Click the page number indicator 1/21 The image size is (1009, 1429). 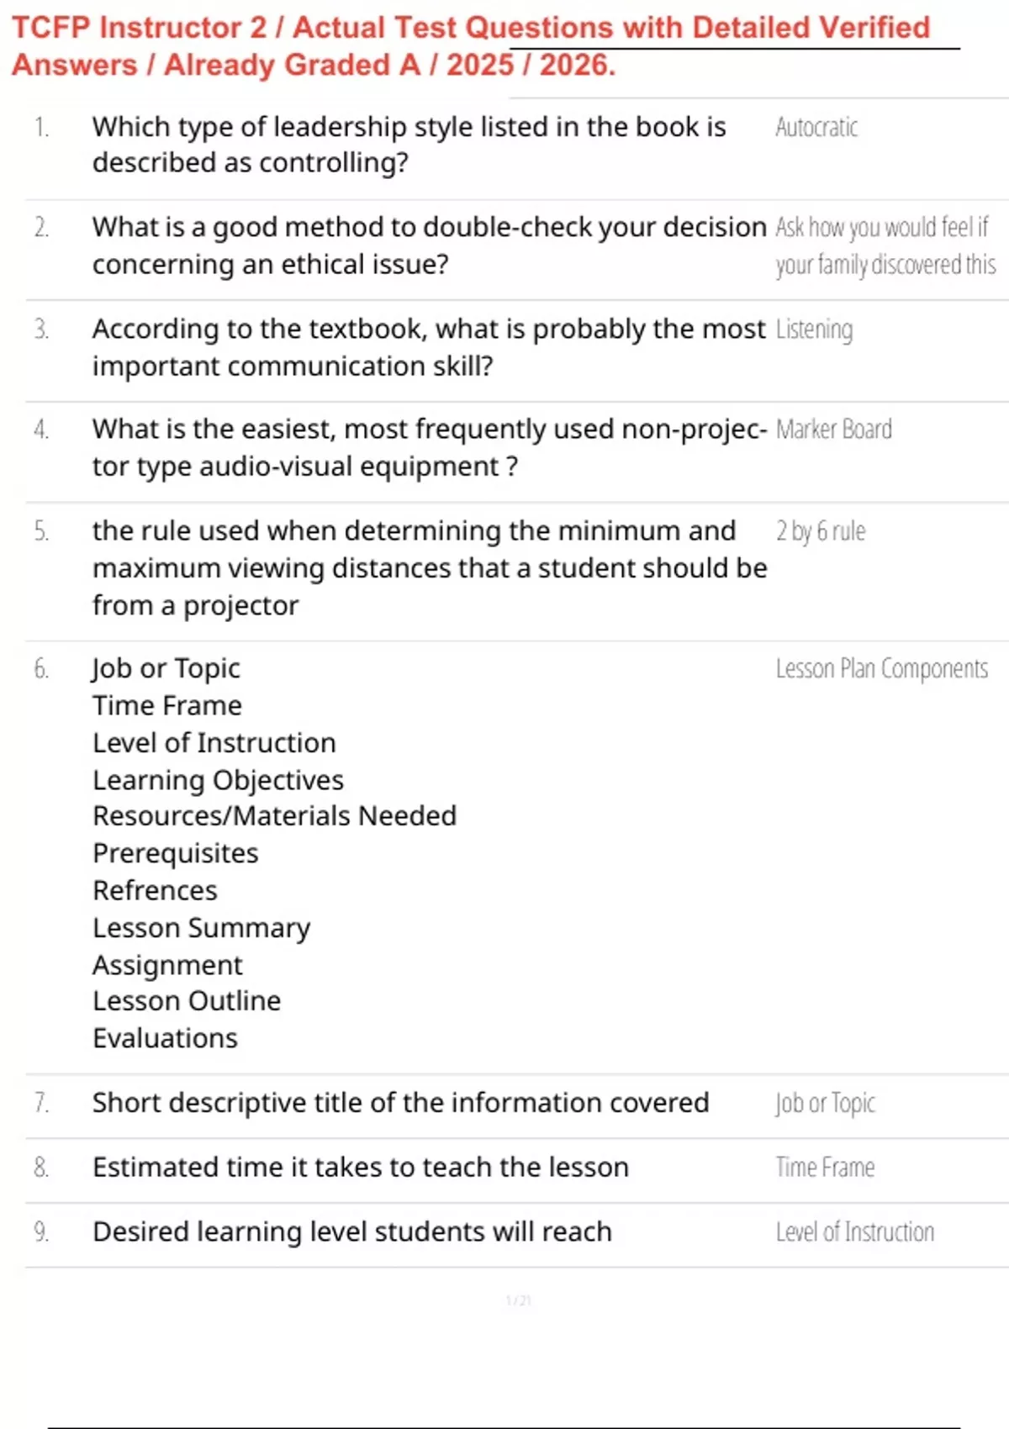click(518, 1300)
